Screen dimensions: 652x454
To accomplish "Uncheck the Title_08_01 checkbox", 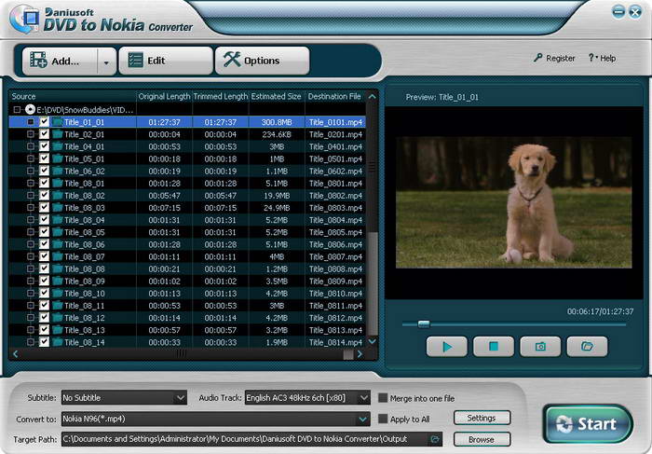I will click(x=44, y=183).
